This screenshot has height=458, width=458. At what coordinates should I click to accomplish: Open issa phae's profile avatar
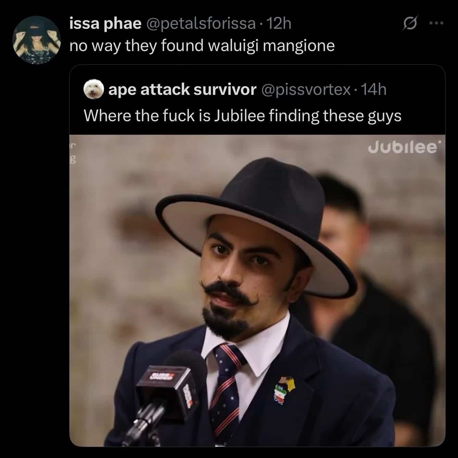36,40
